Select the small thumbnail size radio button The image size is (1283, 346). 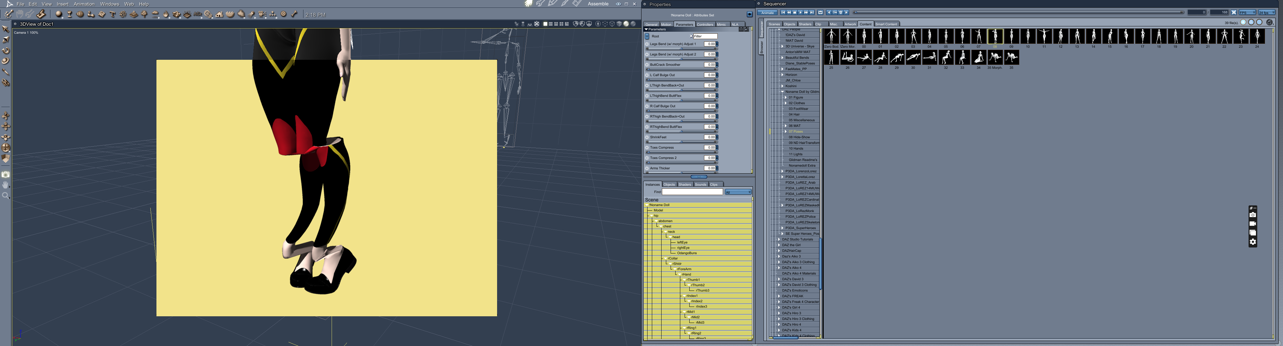[x=1243, y=22]
